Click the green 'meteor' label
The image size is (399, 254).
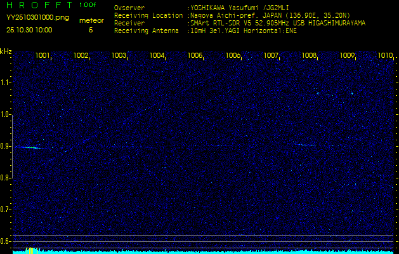[x=91, y=20]
